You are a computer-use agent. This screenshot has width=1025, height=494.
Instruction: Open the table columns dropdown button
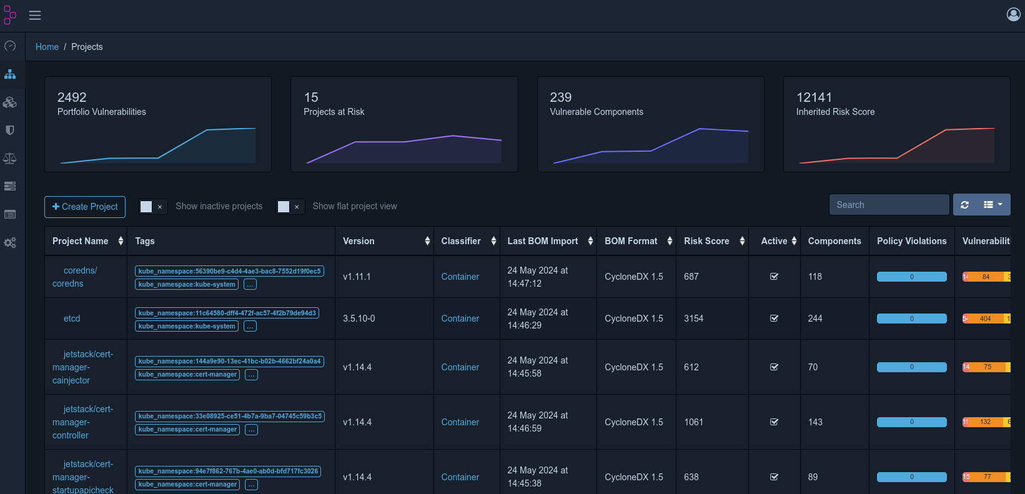tap(993, 205)
